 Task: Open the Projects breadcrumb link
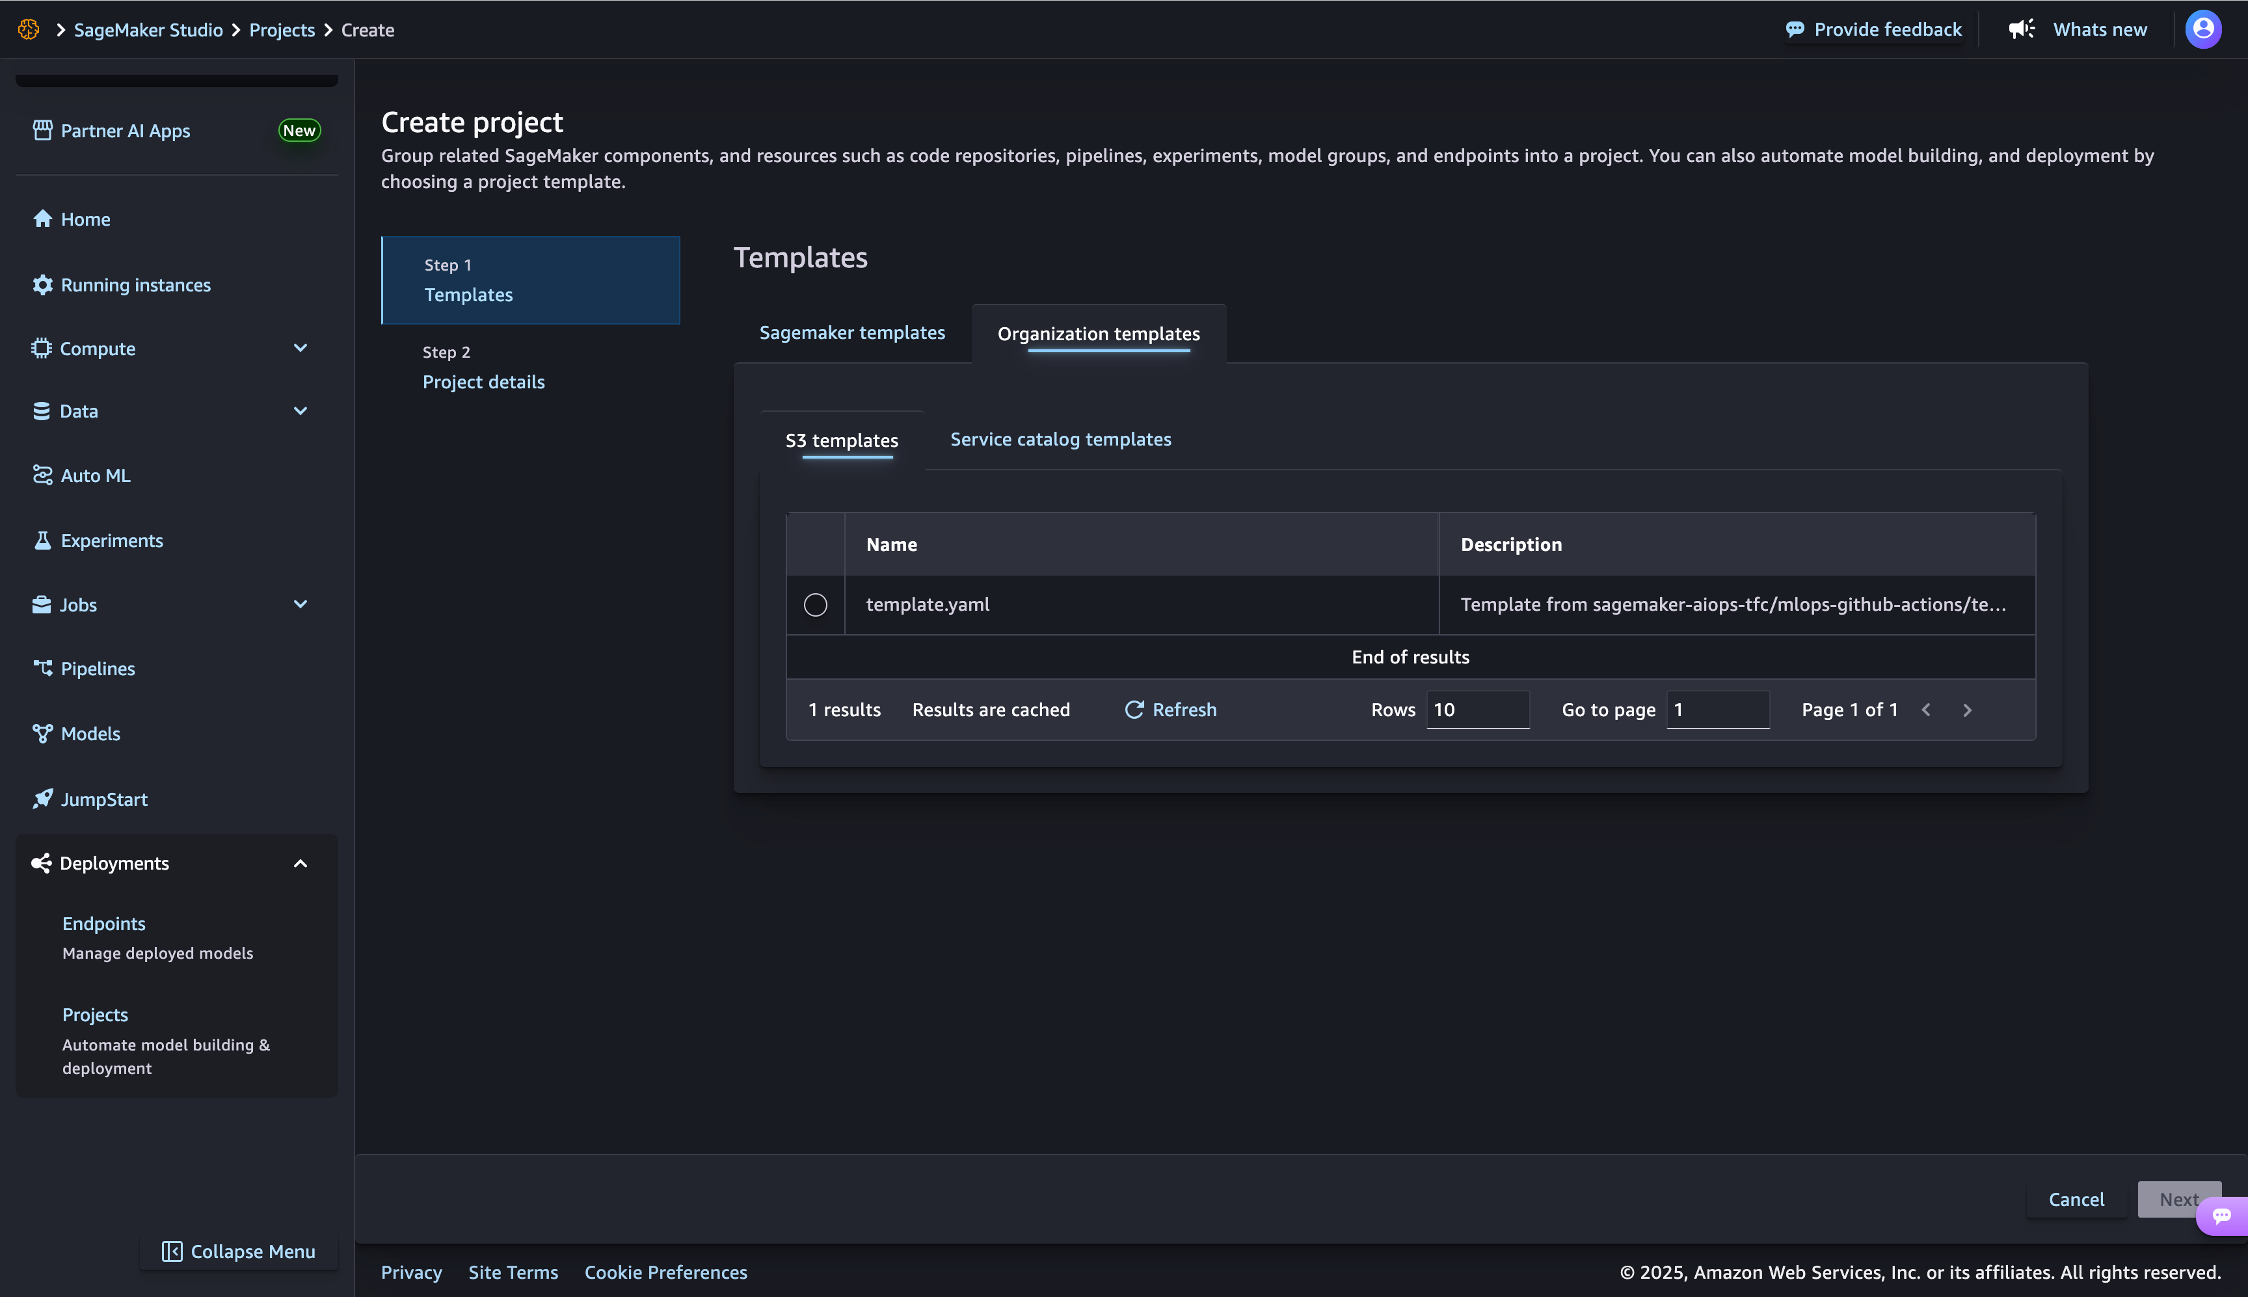(x=282, y=29)
